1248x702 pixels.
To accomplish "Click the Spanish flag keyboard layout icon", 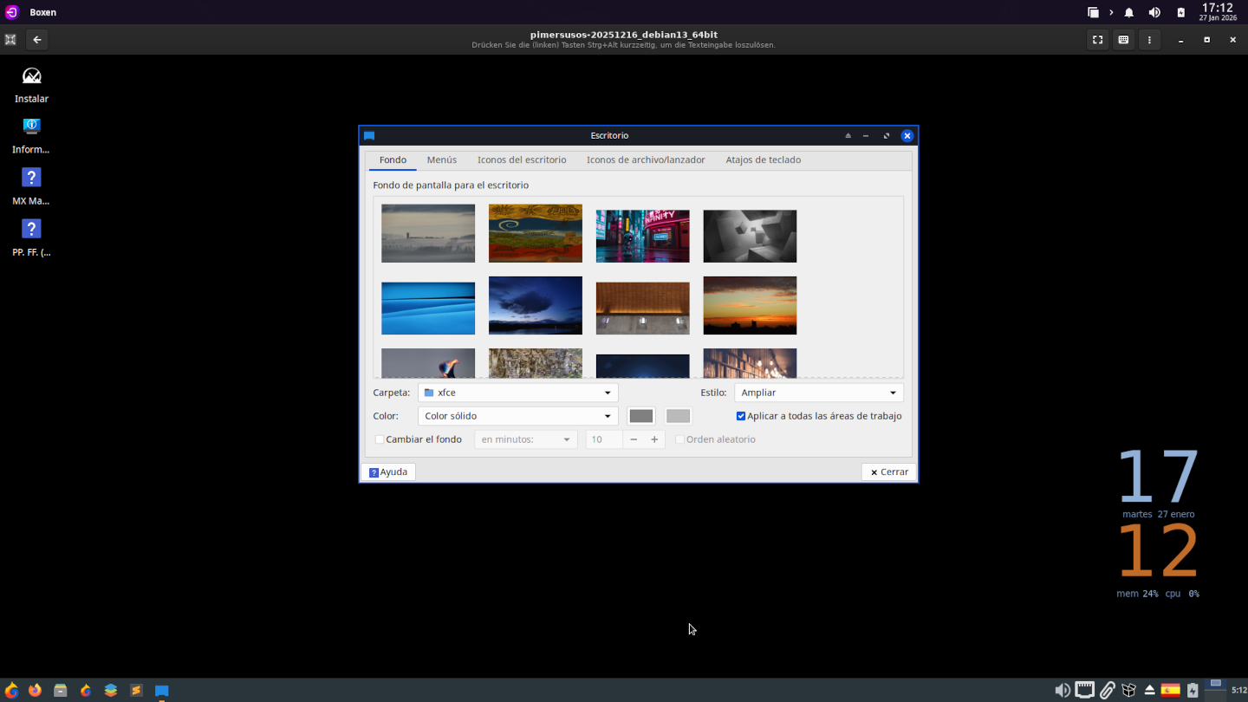I will (1170, 691).
